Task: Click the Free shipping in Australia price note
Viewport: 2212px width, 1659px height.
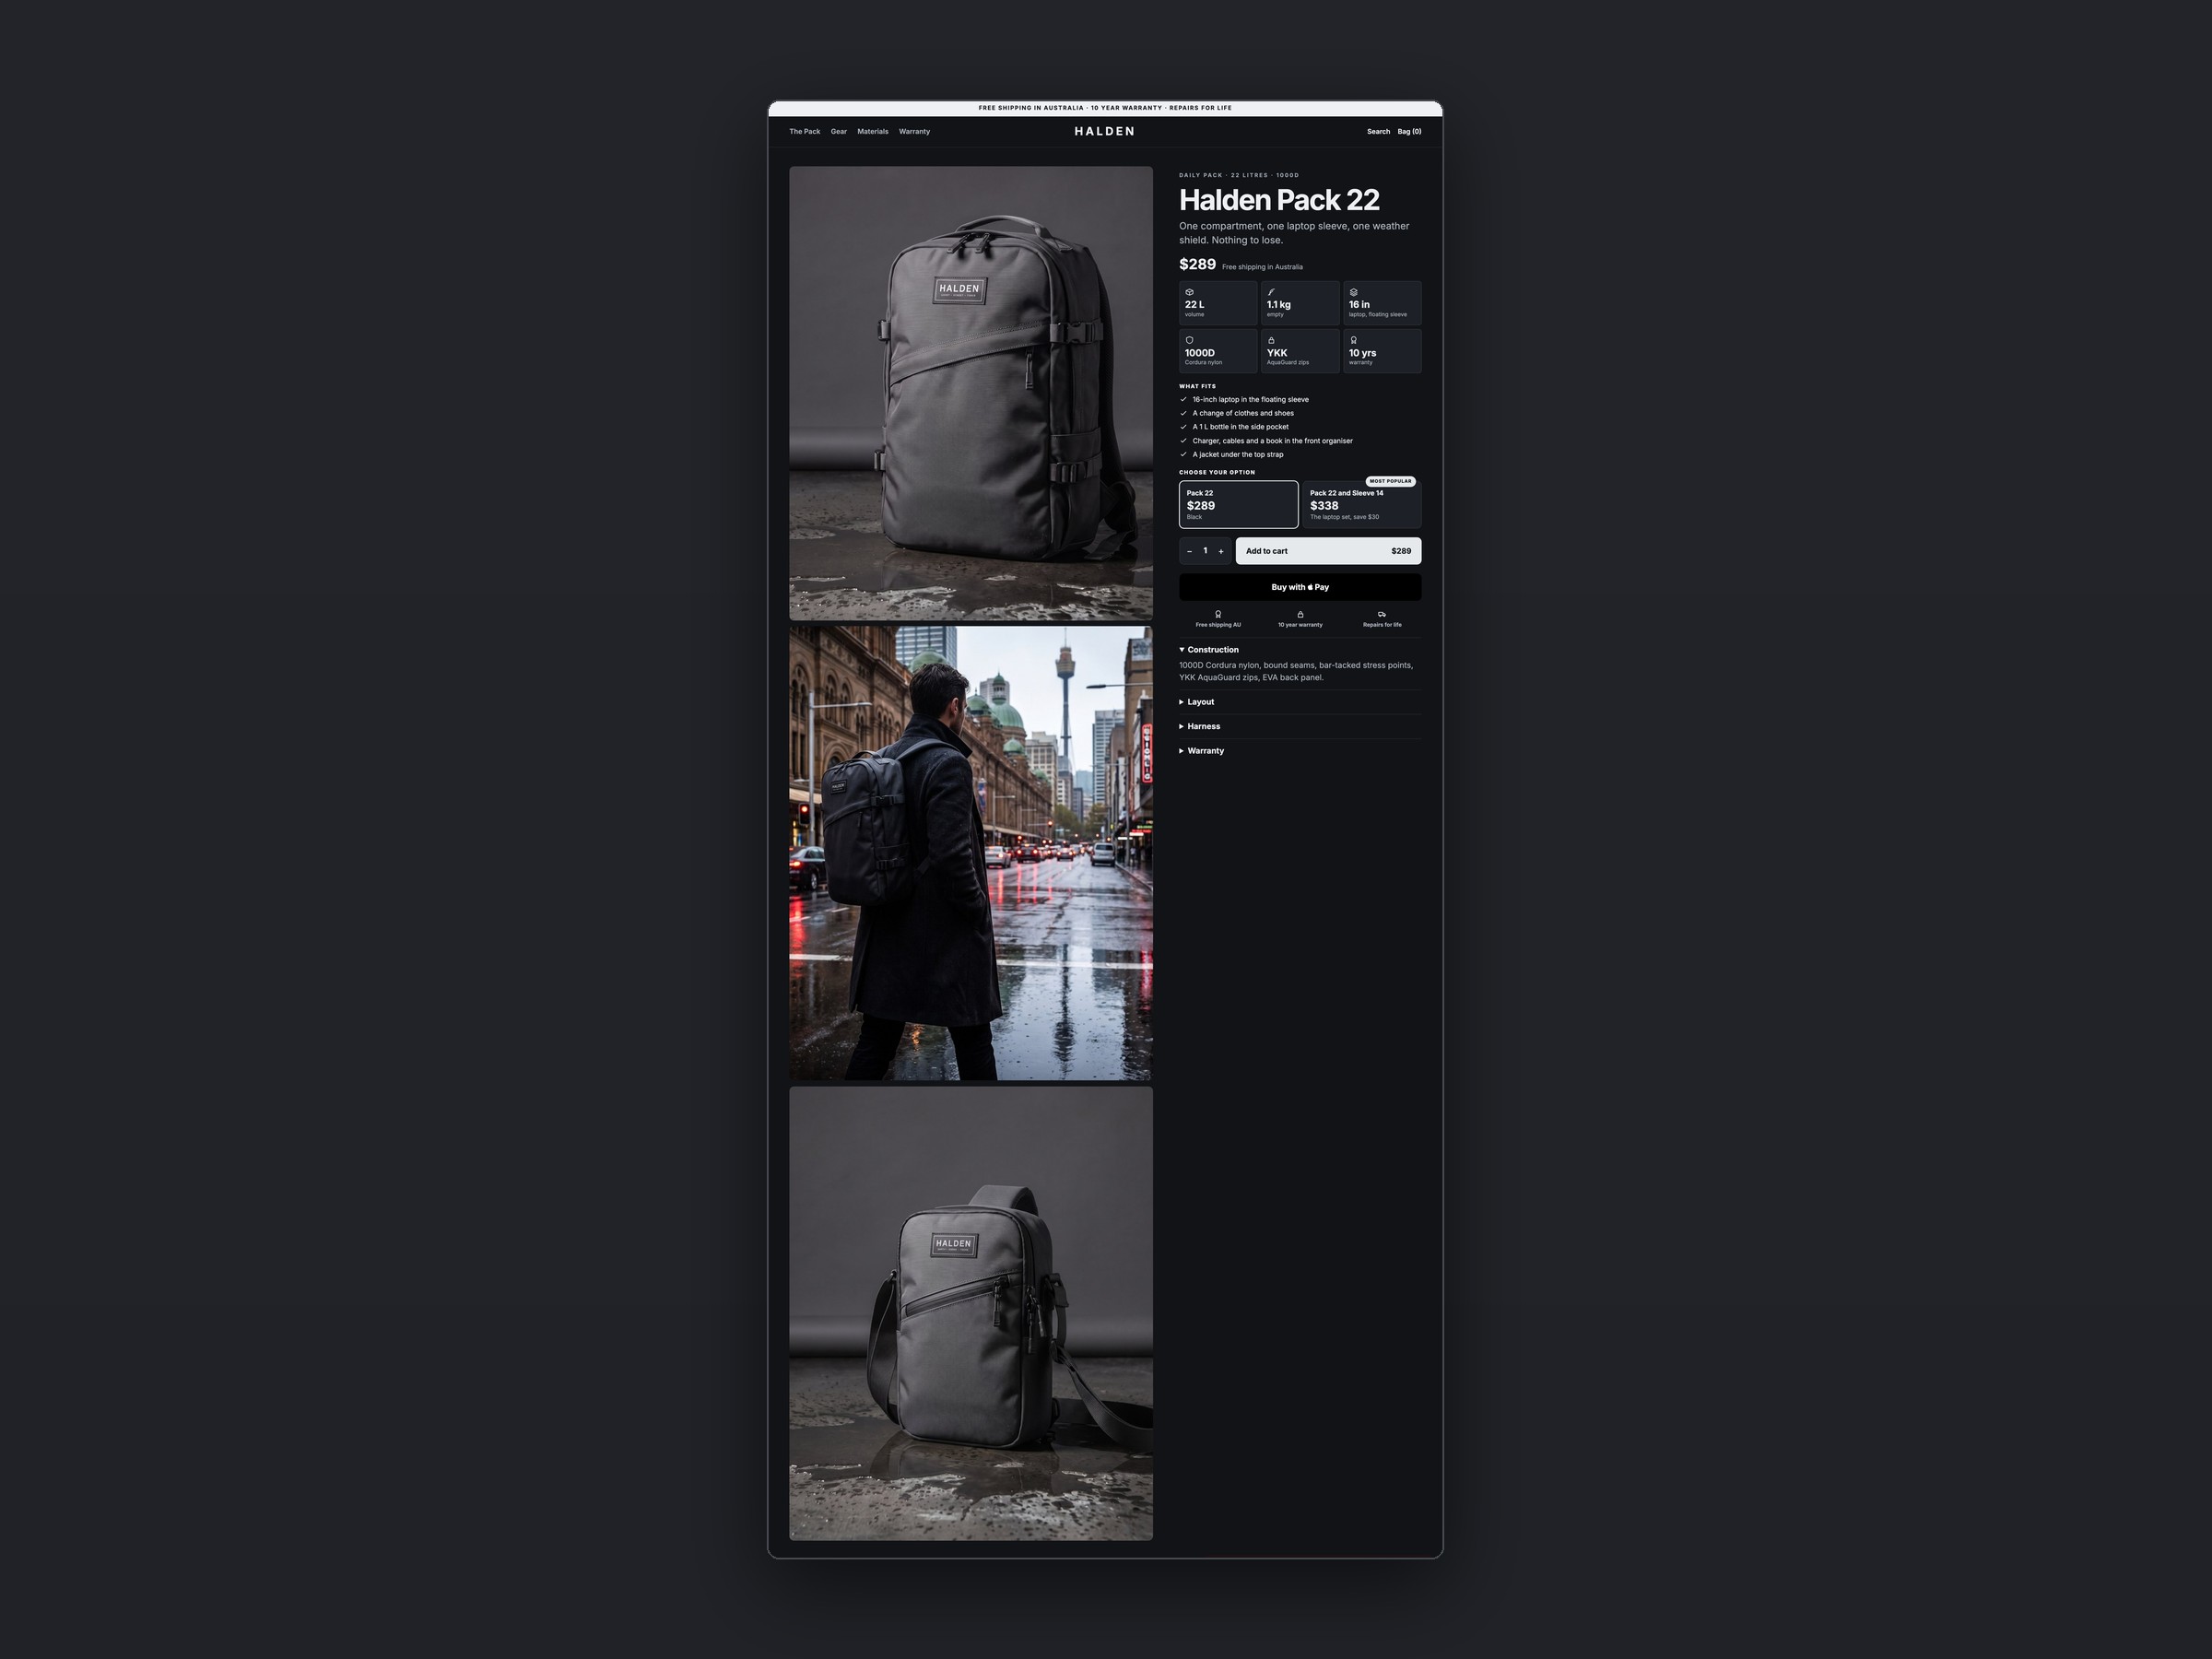Action: point(1262,267)
